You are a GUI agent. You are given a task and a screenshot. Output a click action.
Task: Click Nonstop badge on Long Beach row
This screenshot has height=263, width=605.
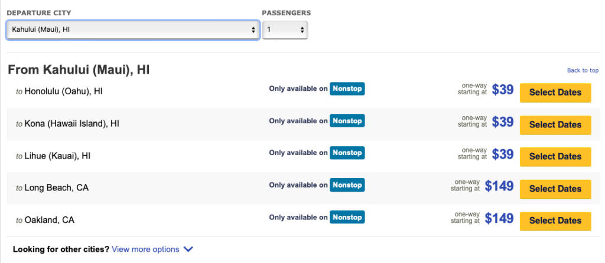347,185
